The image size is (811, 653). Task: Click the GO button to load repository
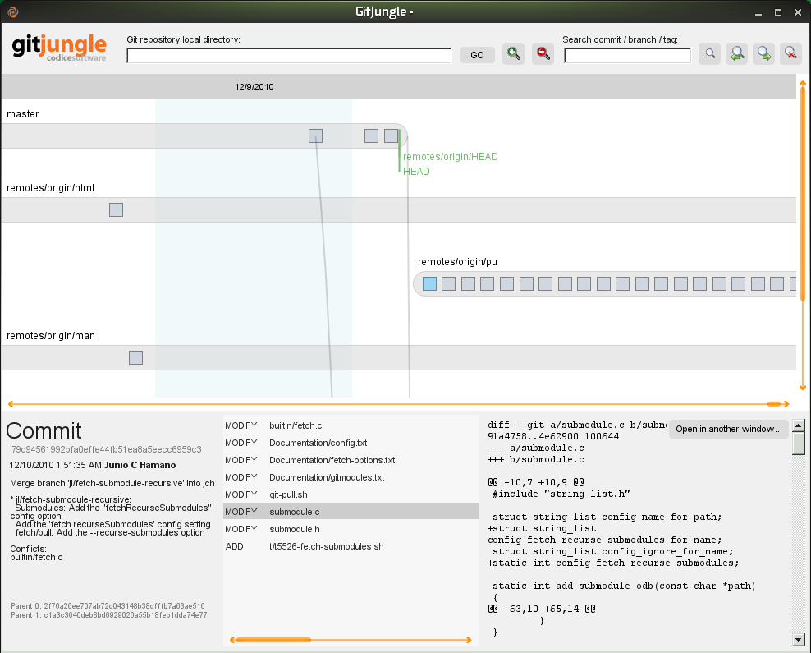tap(478, 55)
